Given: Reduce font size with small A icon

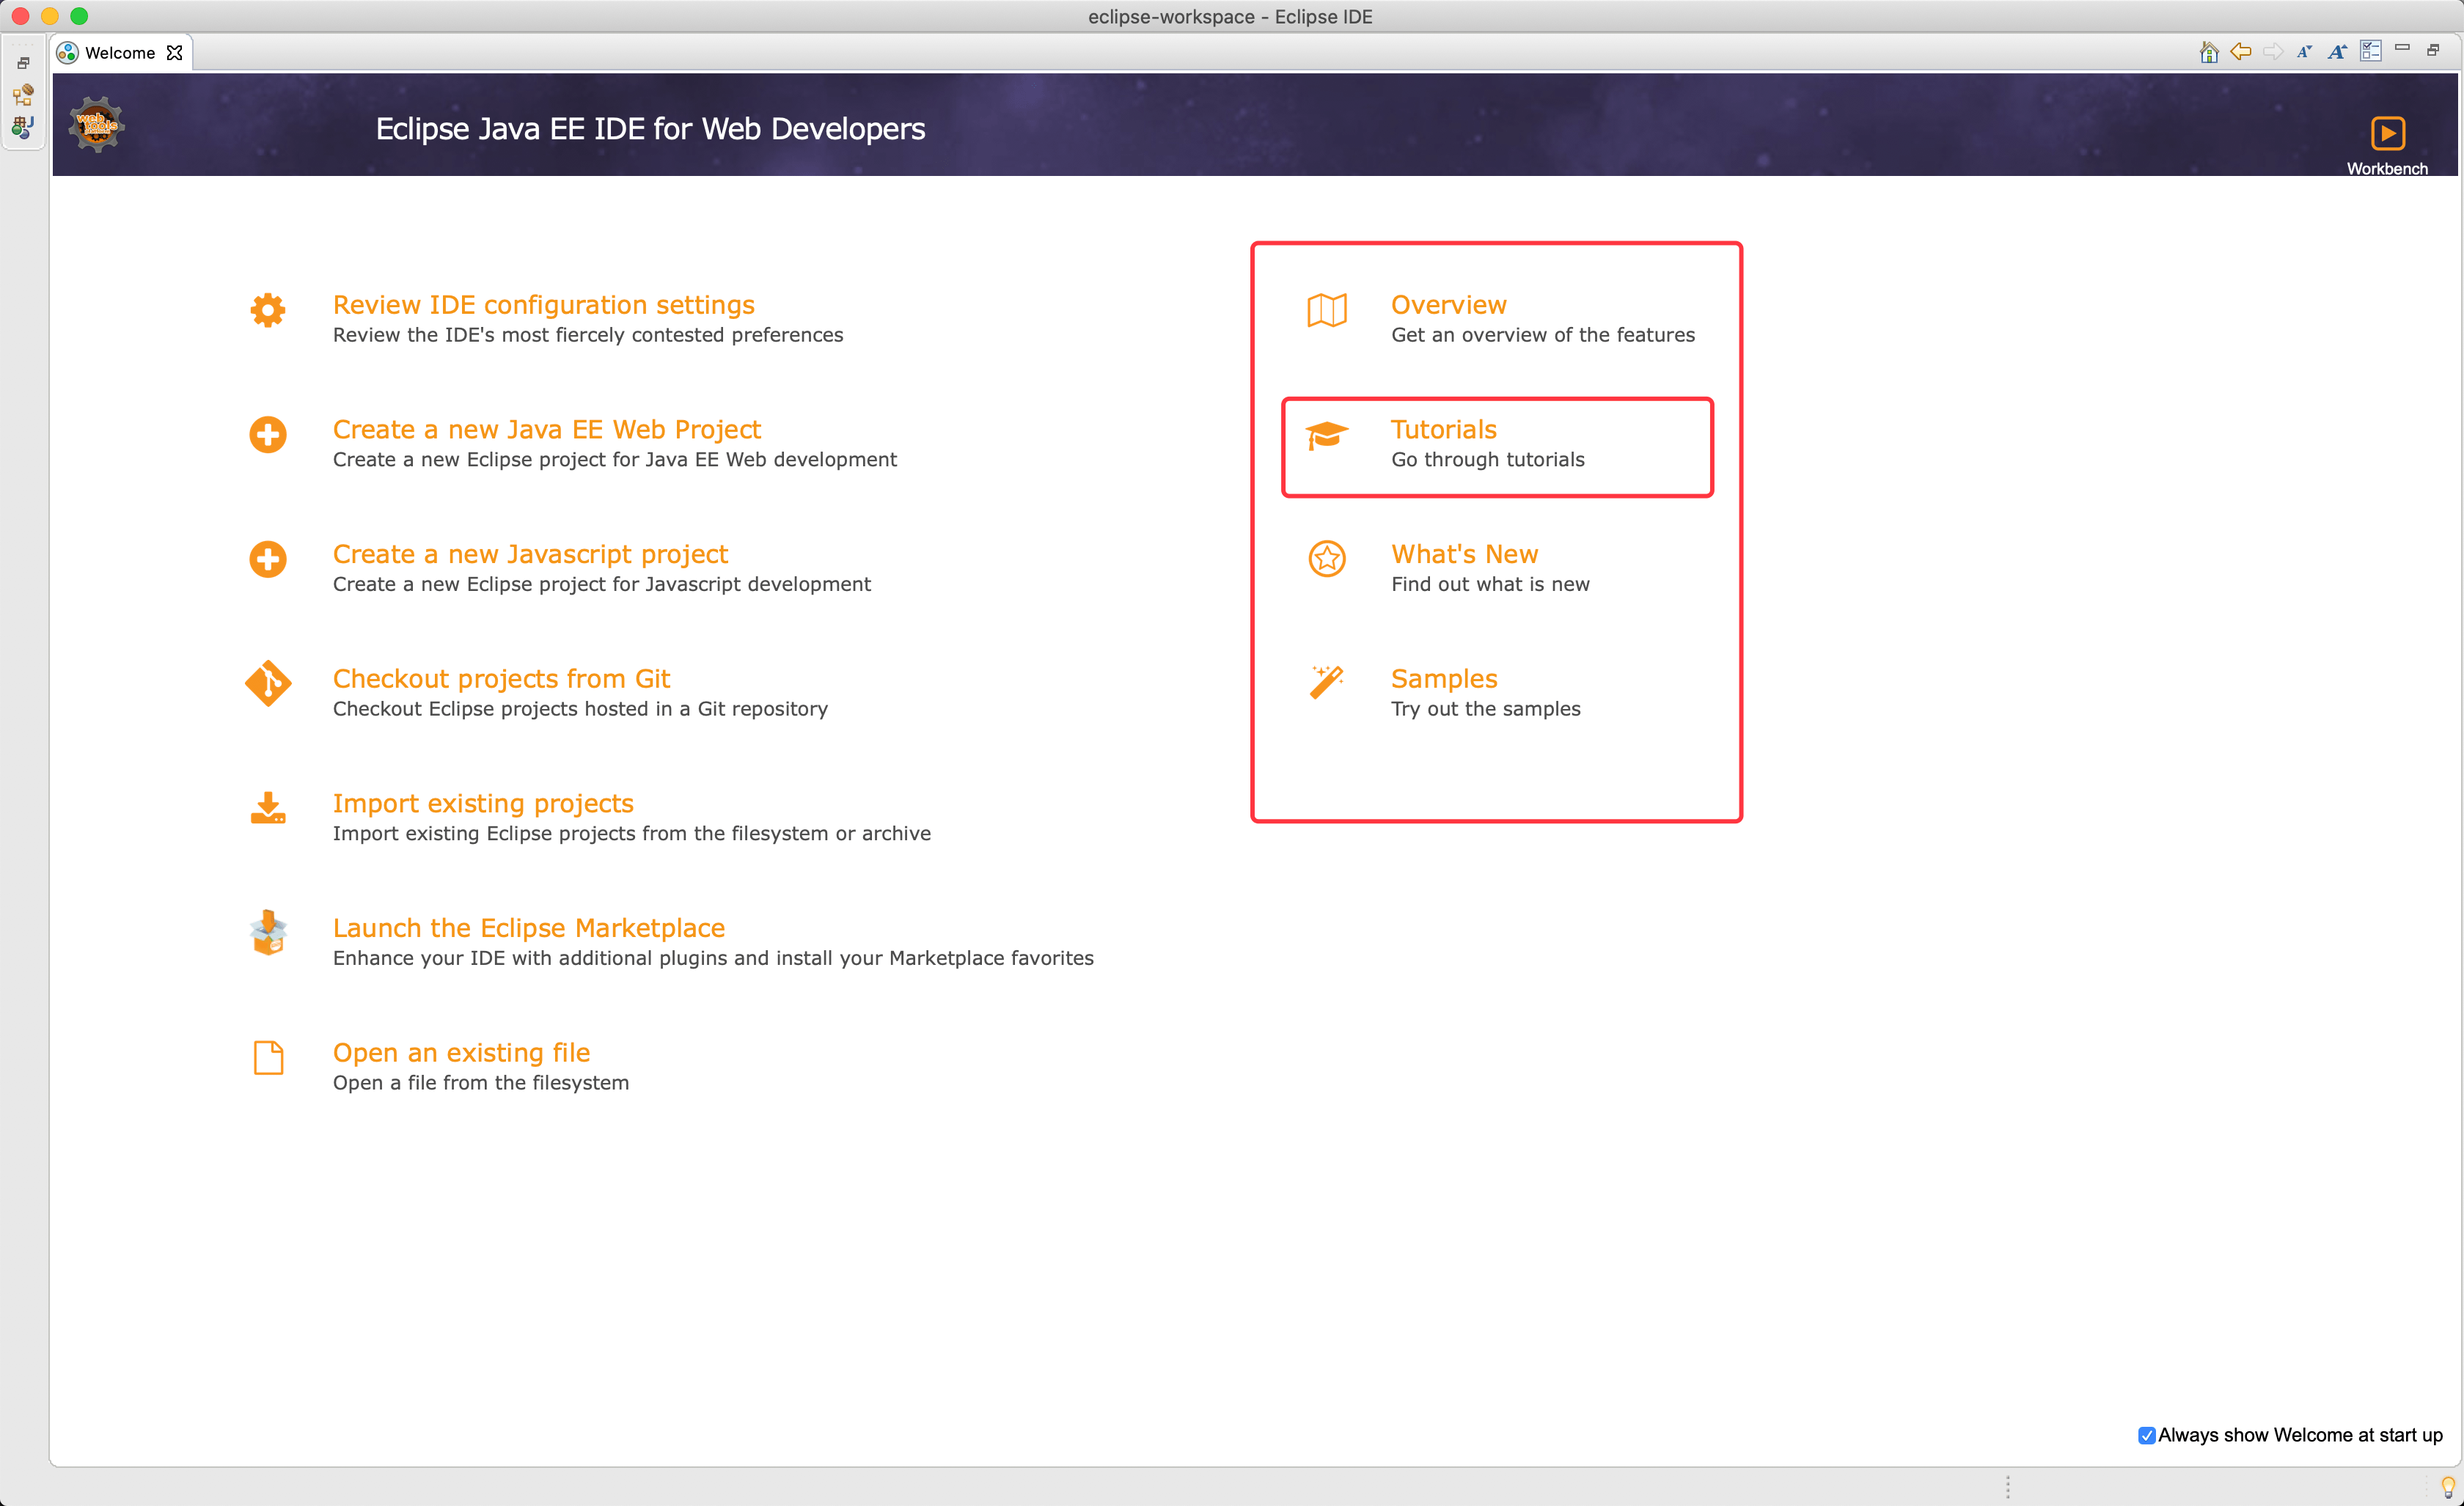Looking at the screenshot, I should tap(2304, 52).
